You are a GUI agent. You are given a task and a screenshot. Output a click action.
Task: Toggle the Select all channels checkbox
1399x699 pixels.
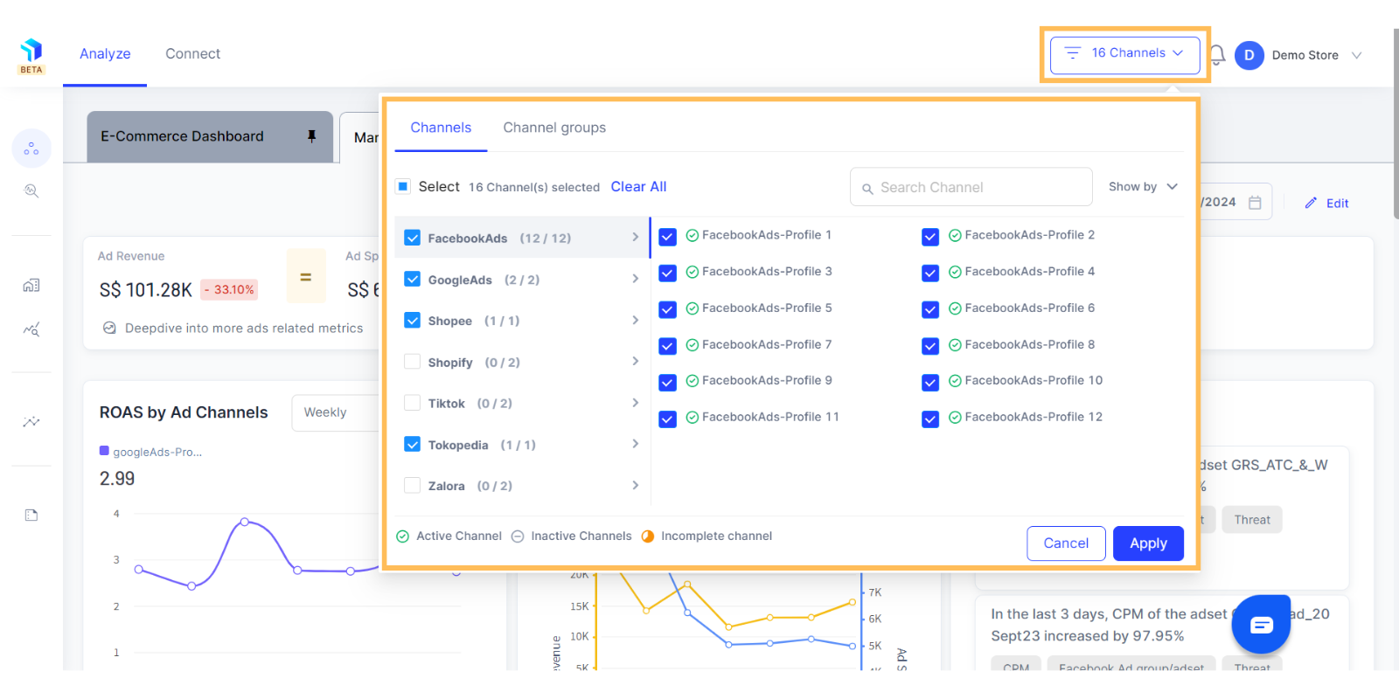[x=403, y=186]
